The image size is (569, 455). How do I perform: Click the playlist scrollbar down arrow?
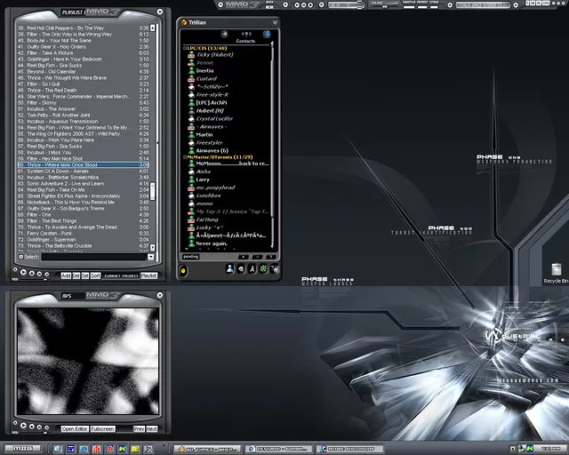coord(152,247)
